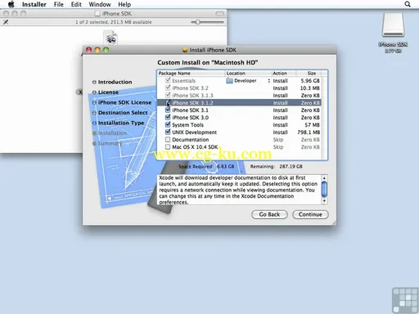
Task: Click the Continue button
Action: tap(310, 214)
